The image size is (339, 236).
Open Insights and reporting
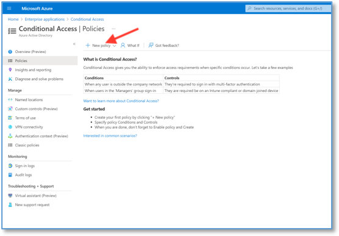pyautogui.click(x=33, y=70)
